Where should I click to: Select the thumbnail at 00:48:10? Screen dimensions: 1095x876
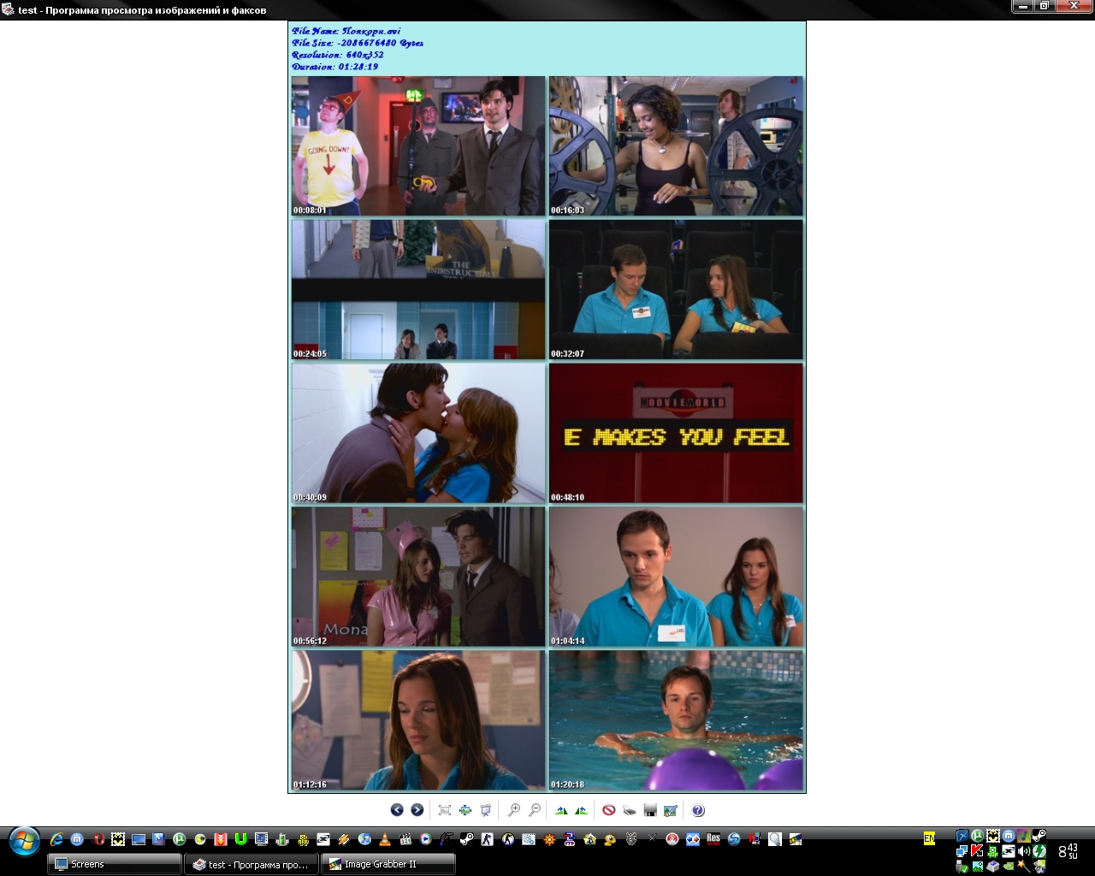pyautogui.click(x=676, y=434)
